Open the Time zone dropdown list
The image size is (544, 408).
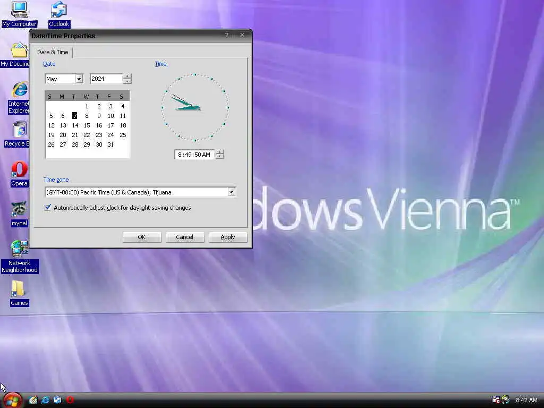pos(232,192)
